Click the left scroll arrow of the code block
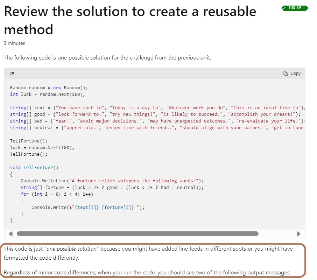Screen dimensions: 317x280 pyautogui.click(x=10, y=233)
